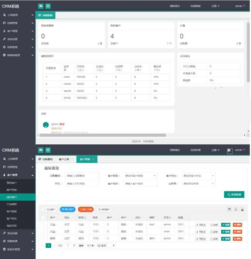Click 转移客户 clock button
This screenshot has width=251, height=259.
(104, 209)
